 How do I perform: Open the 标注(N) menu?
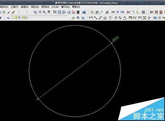[35, 7]
